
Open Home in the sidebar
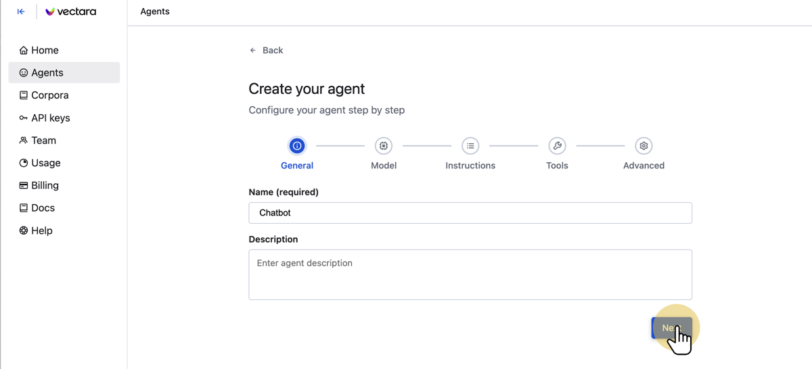pos(45,50)
